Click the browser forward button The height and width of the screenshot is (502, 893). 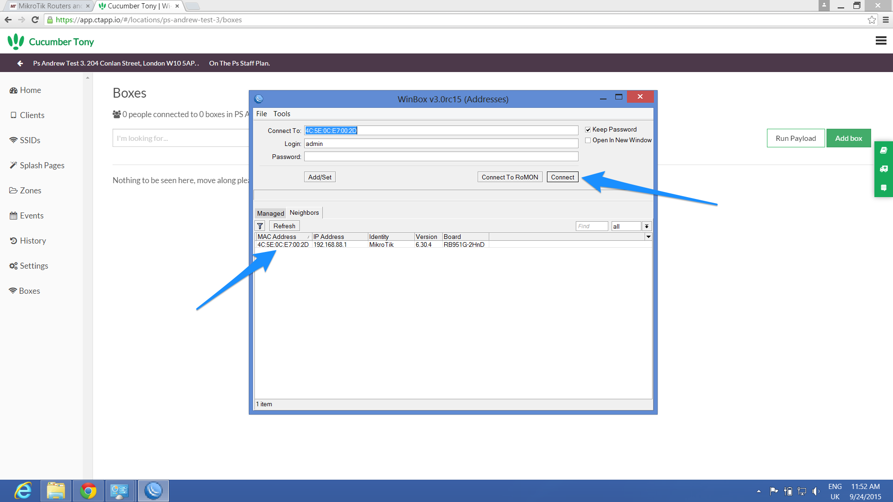point(21,20)
